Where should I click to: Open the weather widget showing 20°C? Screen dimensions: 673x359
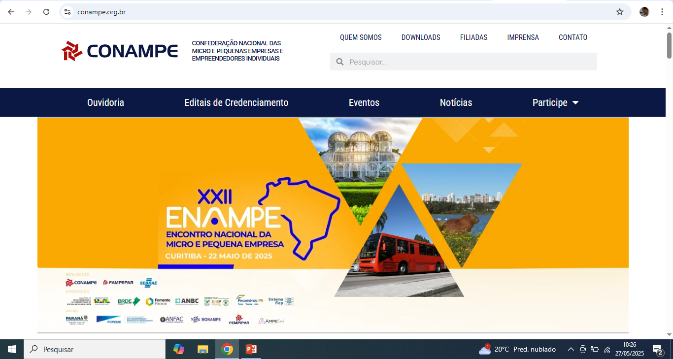[517, 349]
